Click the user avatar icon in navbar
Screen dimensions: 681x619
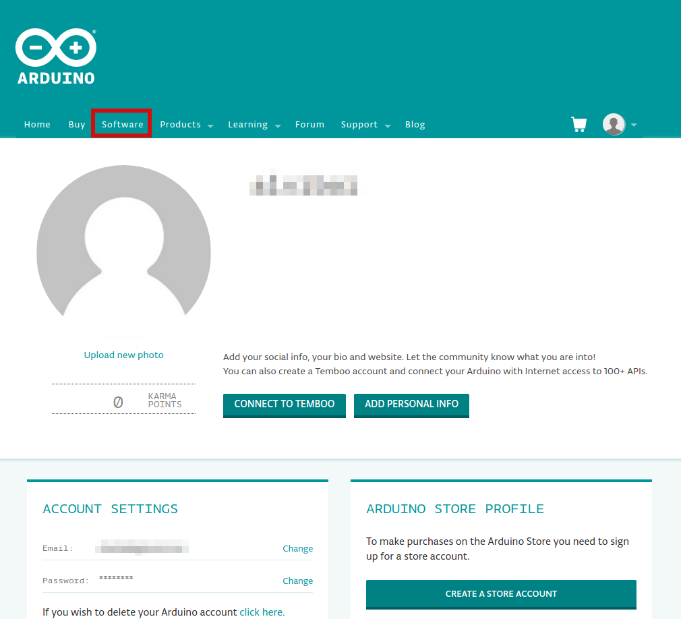point(614,125)
